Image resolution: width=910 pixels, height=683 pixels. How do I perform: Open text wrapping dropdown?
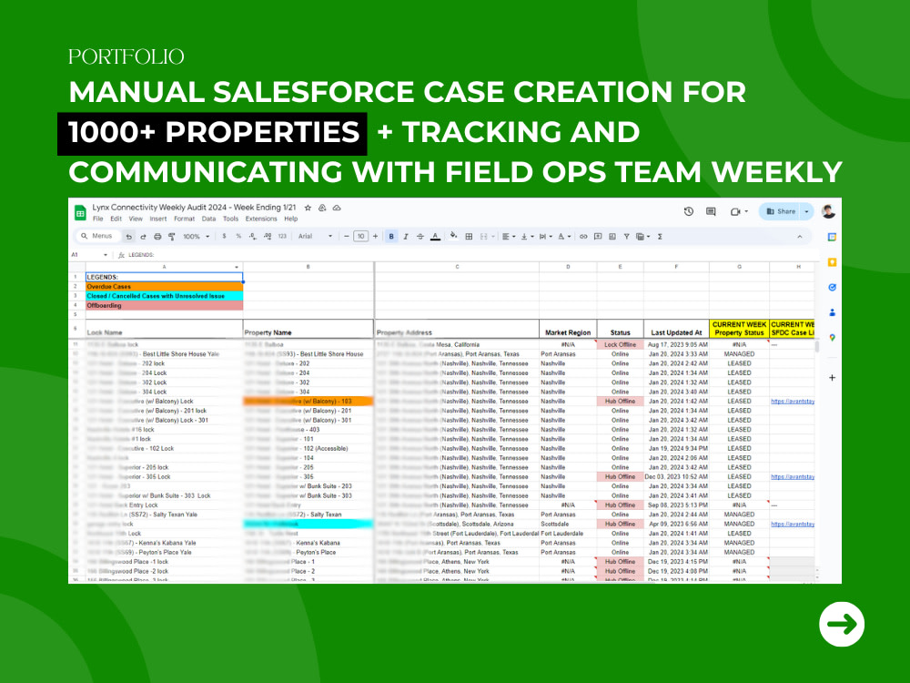[545, 237]
